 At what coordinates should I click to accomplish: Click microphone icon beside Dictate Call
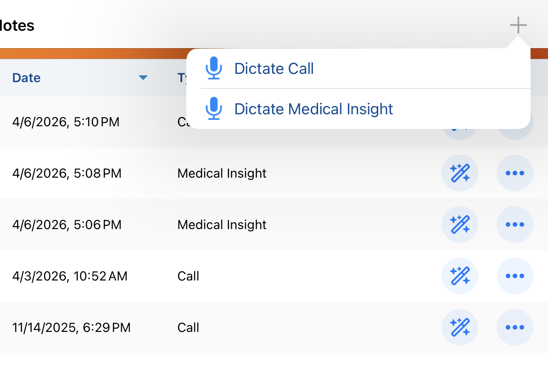point(214,69)
